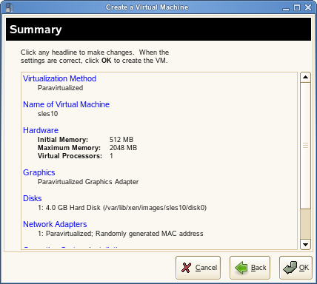Click the scrollbar down arrow
This screenshot has height=284, width=317.
[305, 245]
